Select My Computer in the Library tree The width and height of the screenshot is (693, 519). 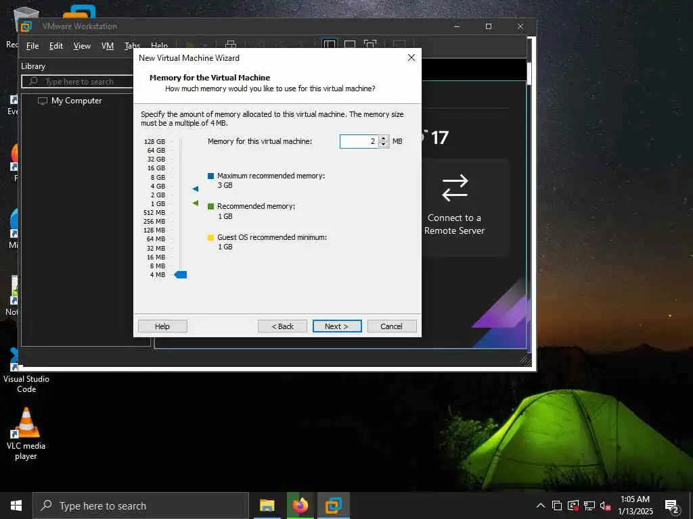coord(76,101)
